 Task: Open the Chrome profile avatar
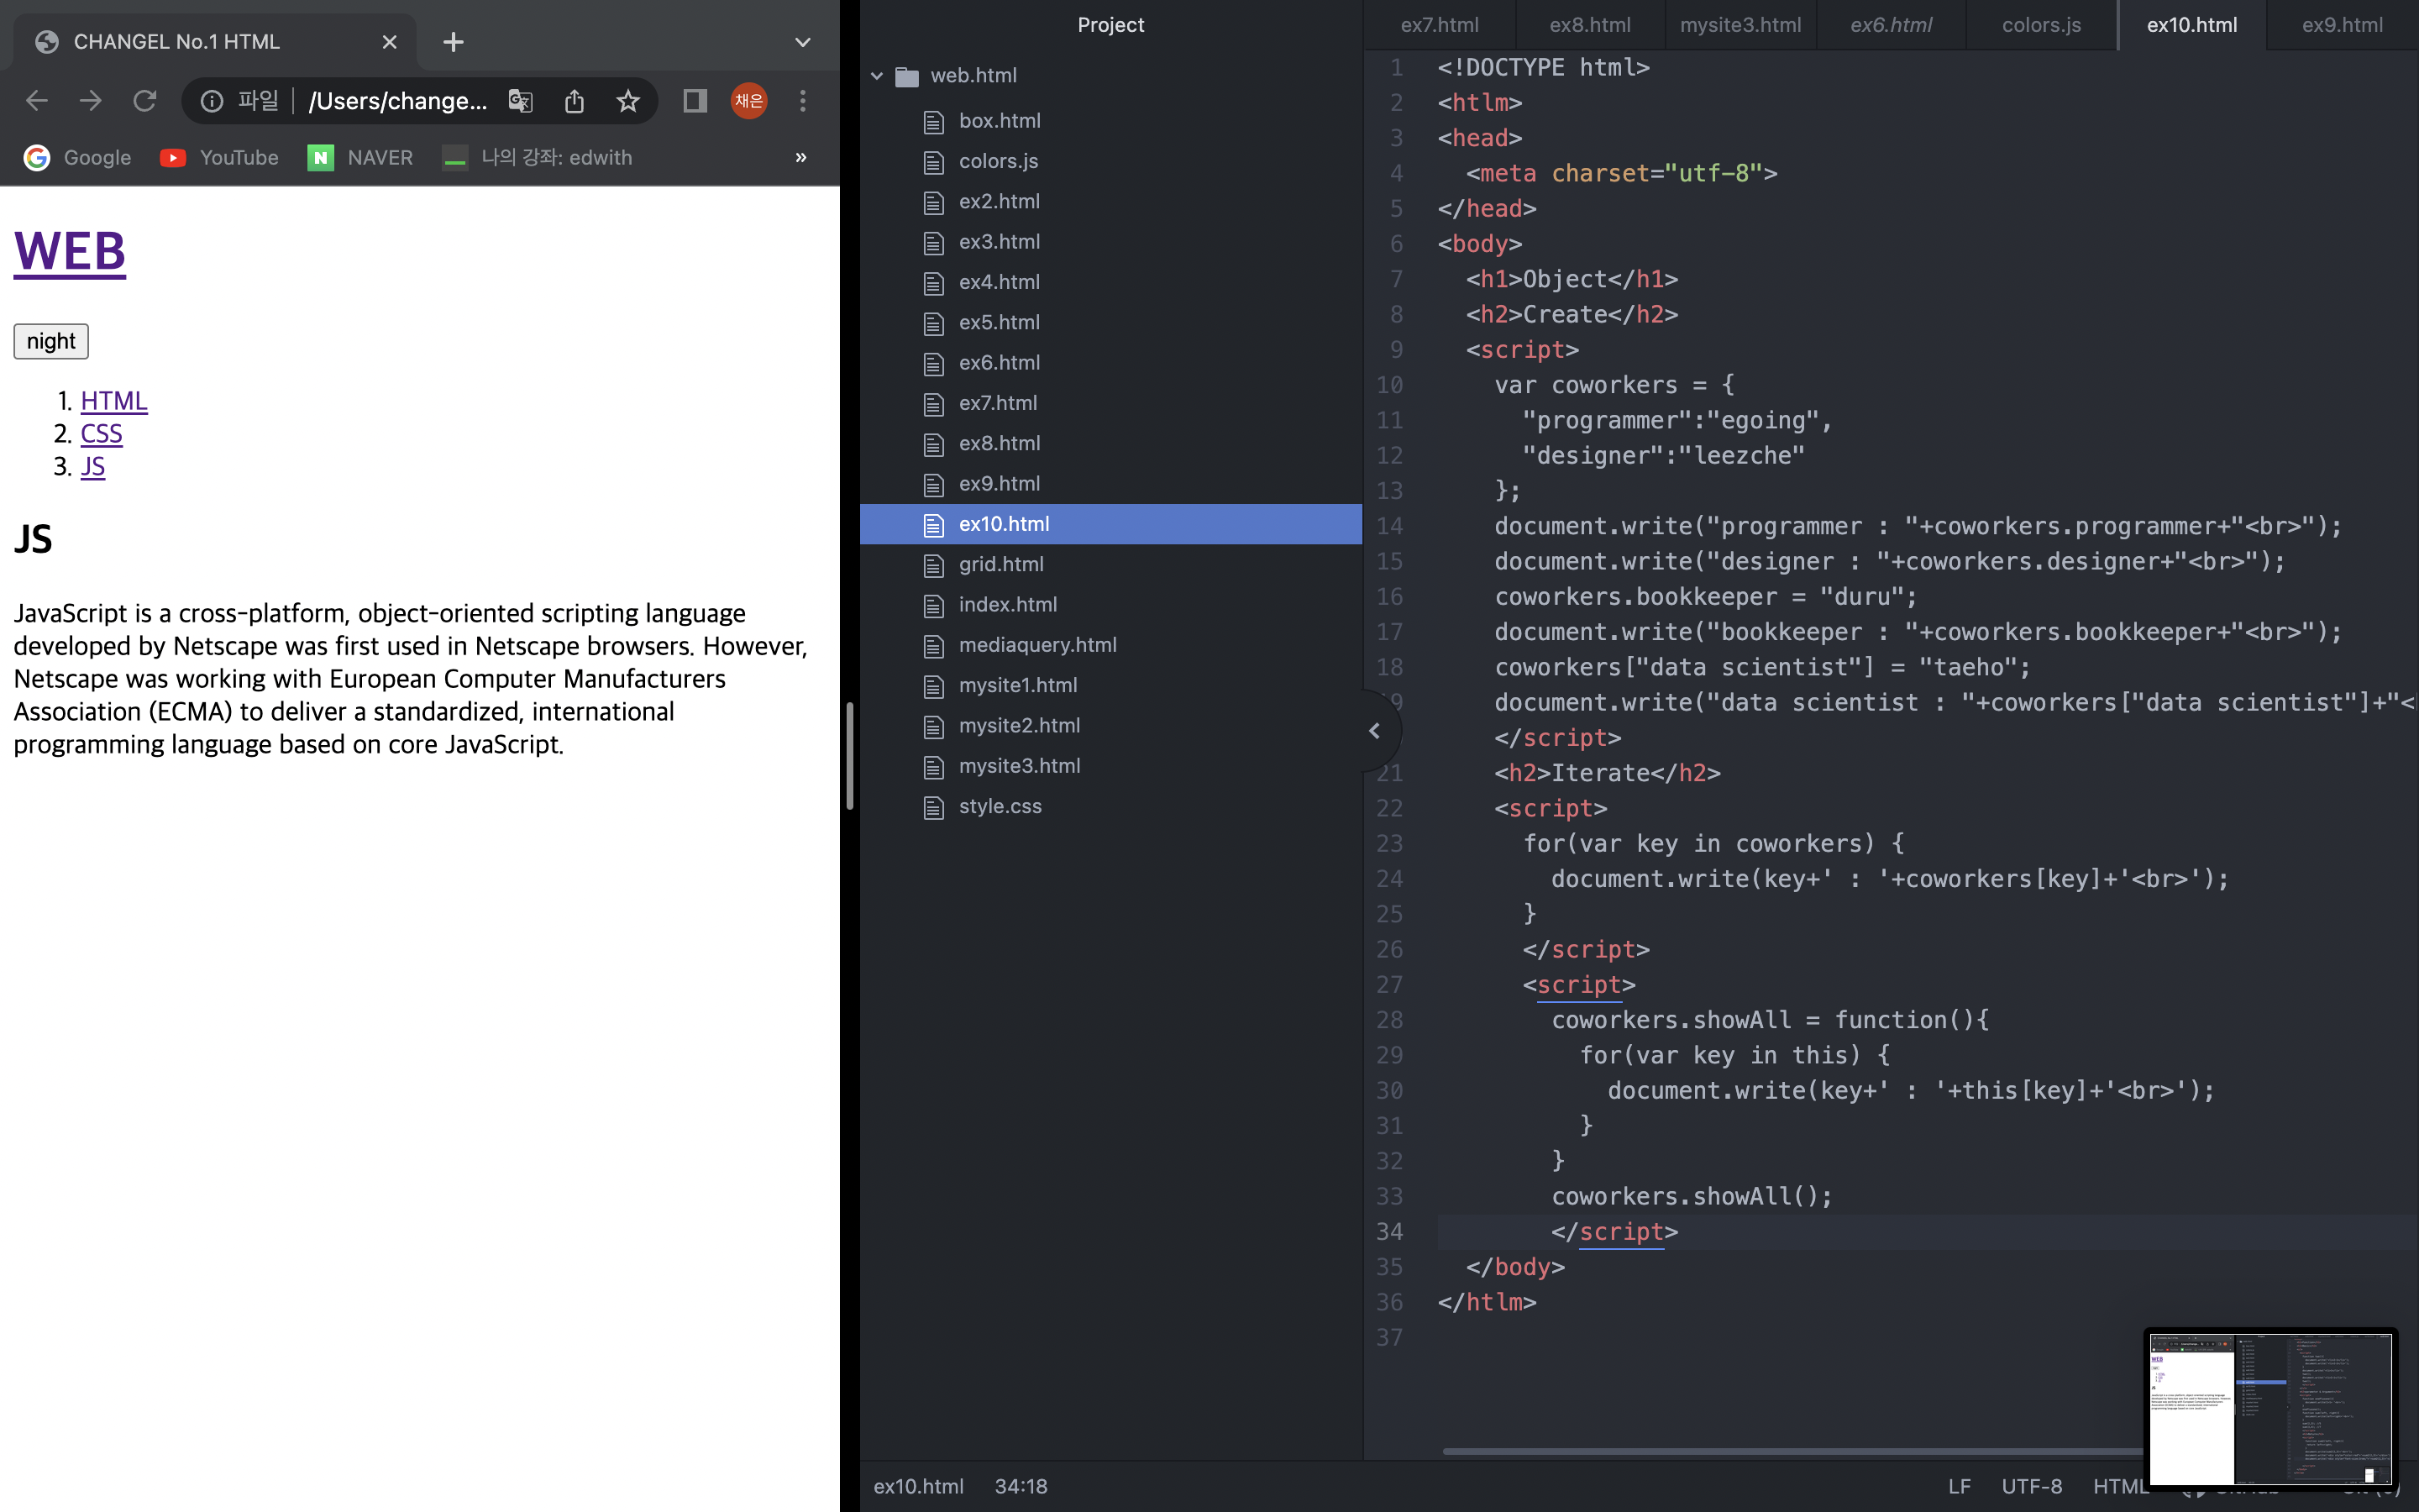748,101
